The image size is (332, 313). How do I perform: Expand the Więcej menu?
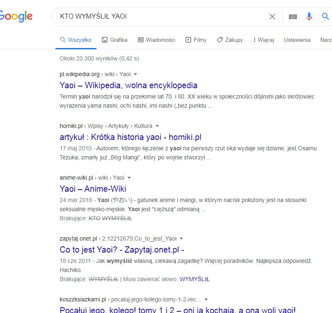point(264,40)
